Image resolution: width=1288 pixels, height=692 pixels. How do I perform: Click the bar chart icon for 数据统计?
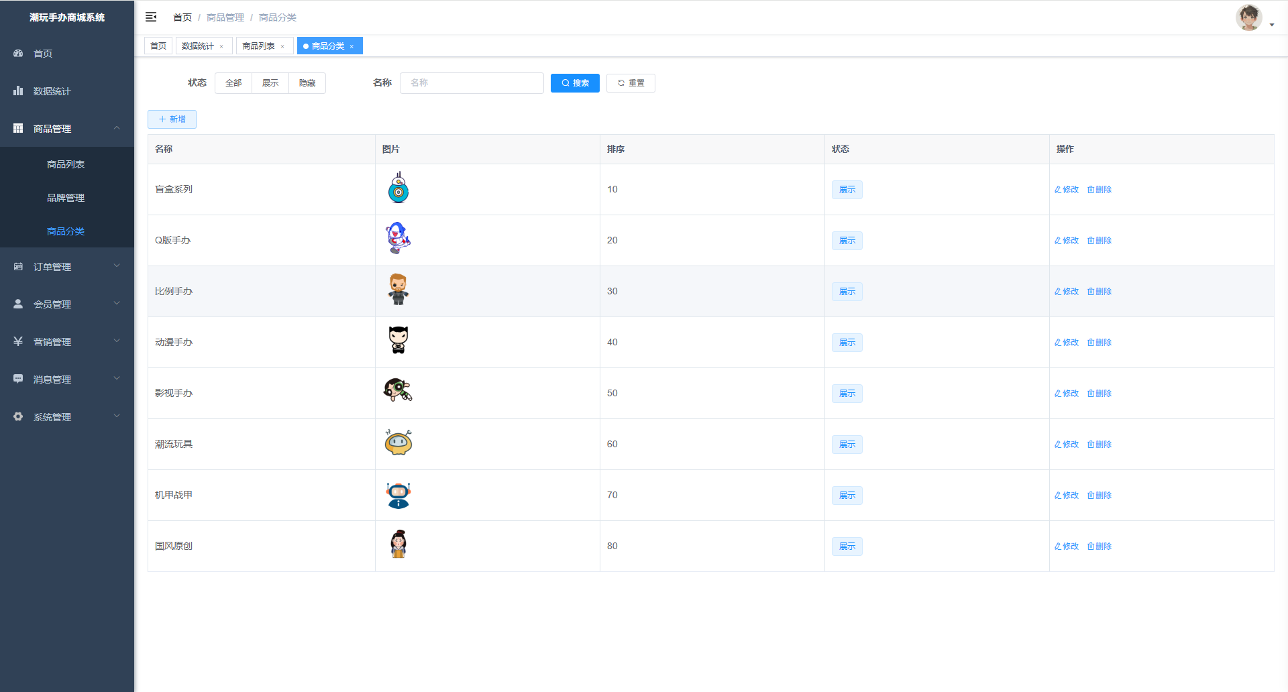pyautogui.click(x=18, y=91)
